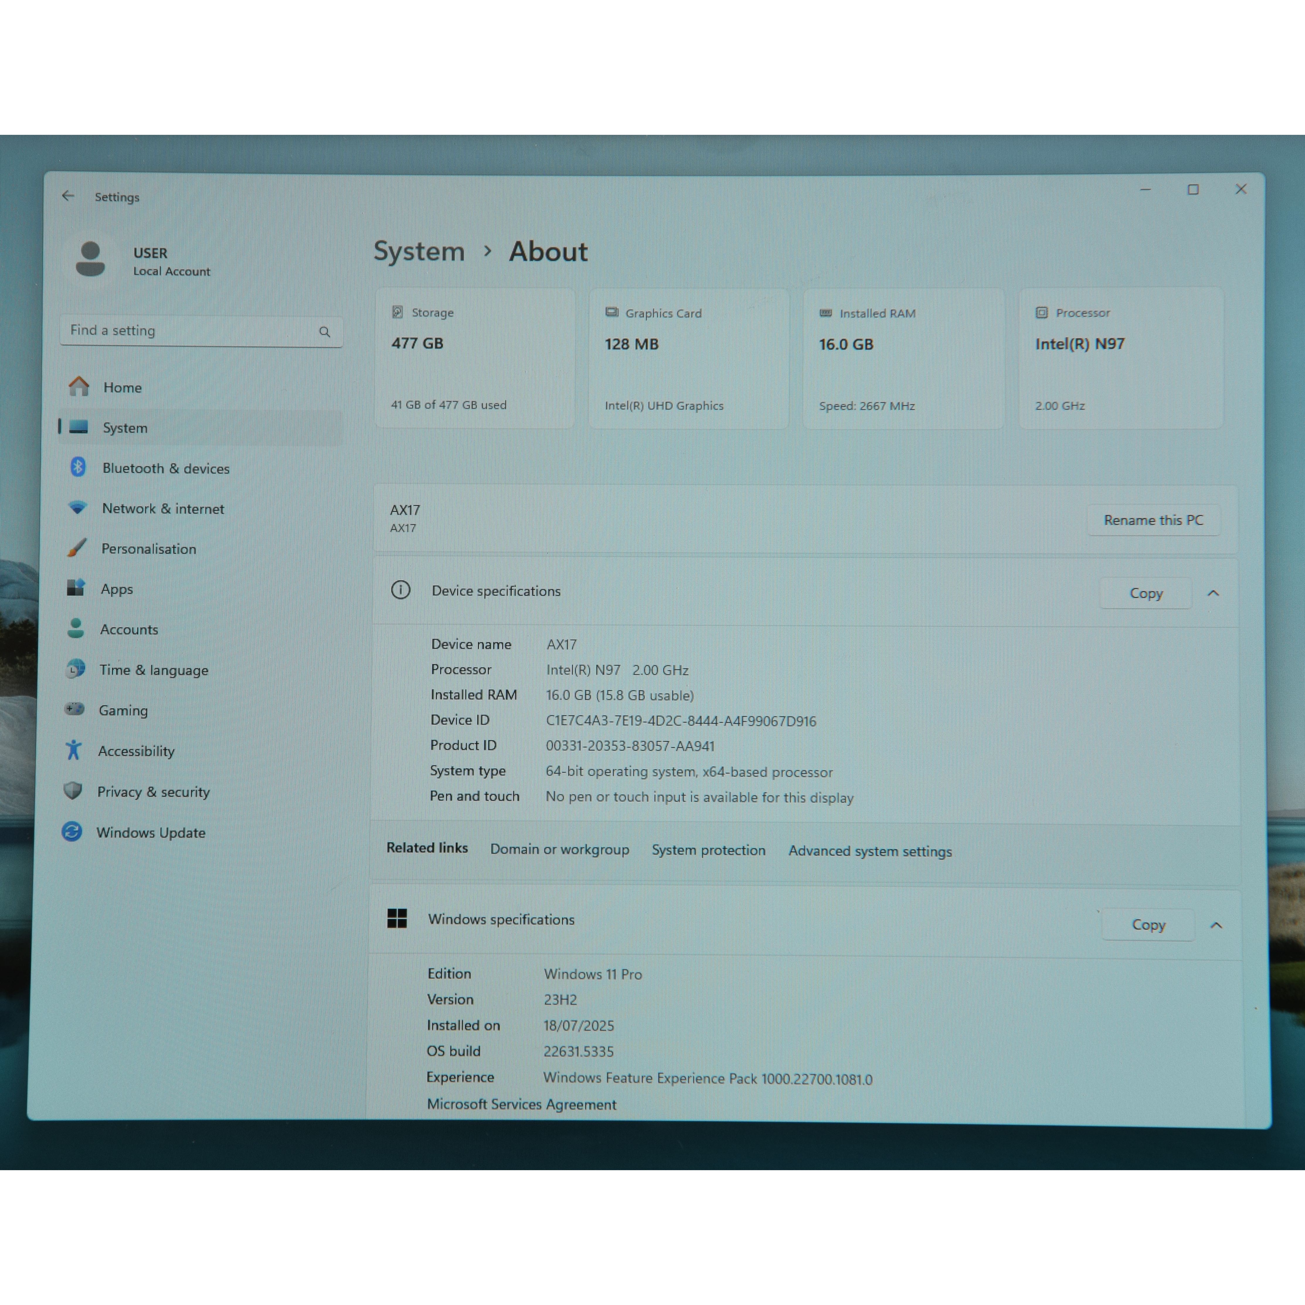Click the Product ID 00331-20353-83057-AA941
The width and height of the screenshot is (1305, 1305).
tap(630, 746)
